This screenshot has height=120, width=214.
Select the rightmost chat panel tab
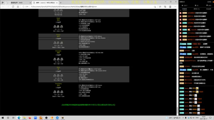click(209, 9)
